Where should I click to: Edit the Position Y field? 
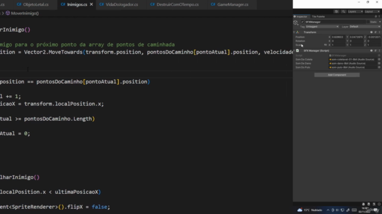click(356, 37)
